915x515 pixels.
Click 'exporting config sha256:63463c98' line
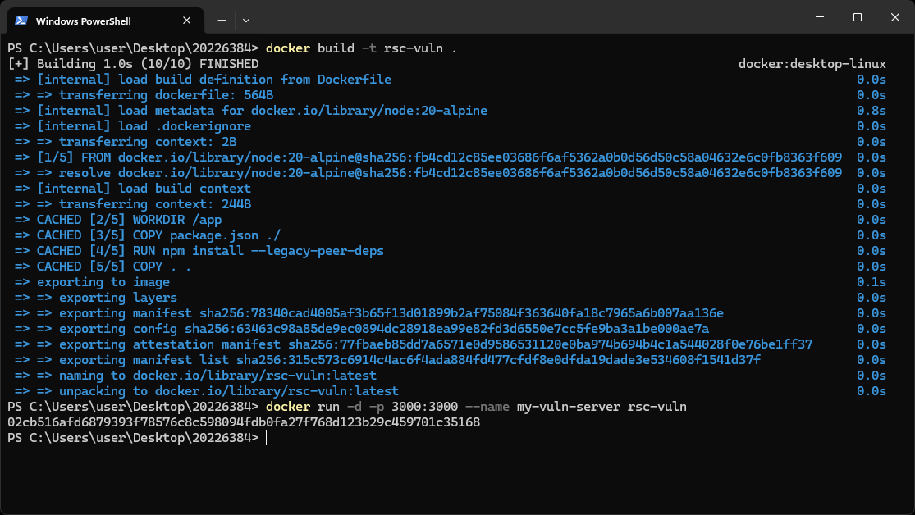[x=362, y=329]
